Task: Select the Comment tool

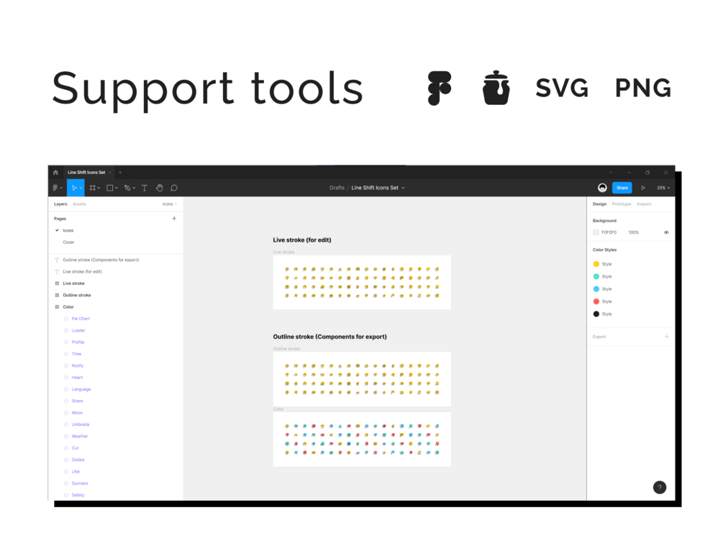Action: (x=174, y=188)
